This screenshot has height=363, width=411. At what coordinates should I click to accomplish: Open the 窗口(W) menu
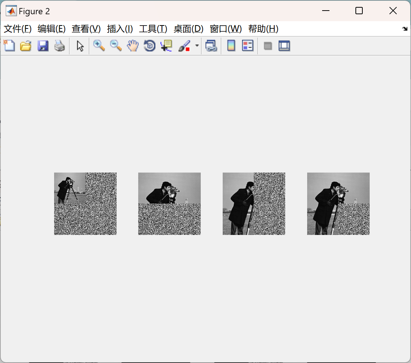coord(226,29)
